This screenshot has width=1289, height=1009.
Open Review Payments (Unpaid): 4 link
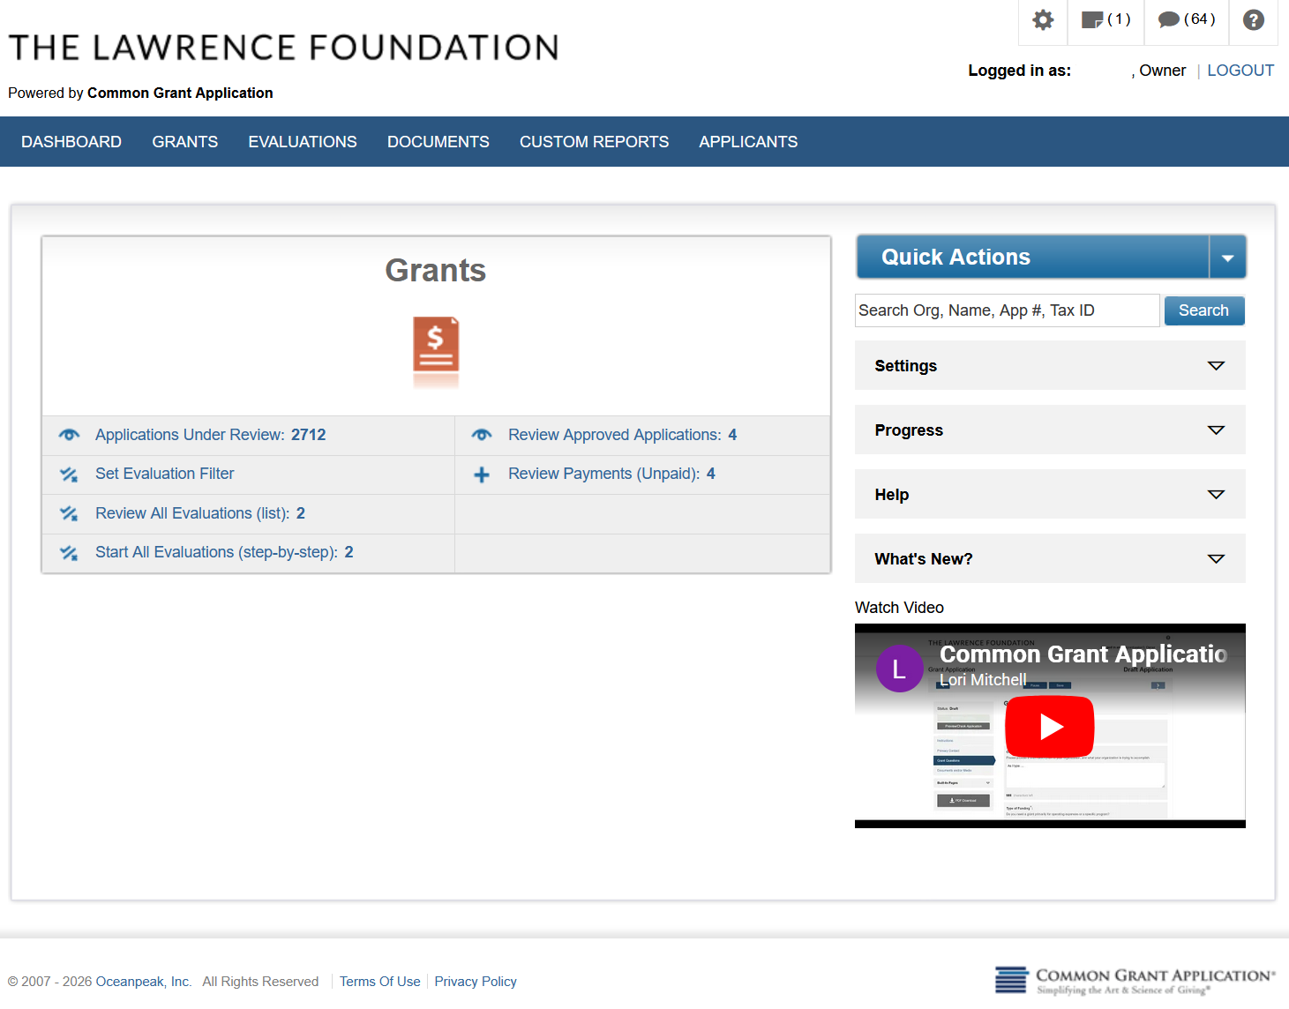click(611, 474)
